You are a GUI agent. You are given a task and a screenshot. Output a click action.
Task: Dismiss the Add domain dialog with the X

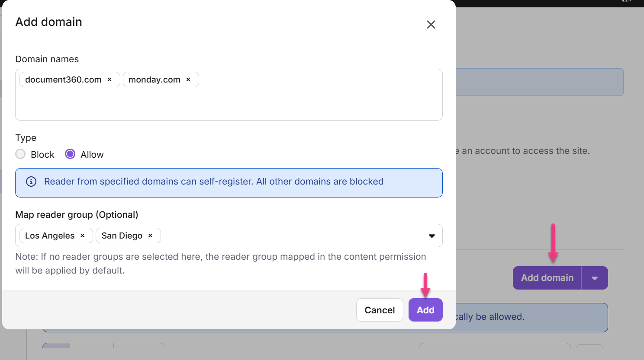[x=431, y=25]
